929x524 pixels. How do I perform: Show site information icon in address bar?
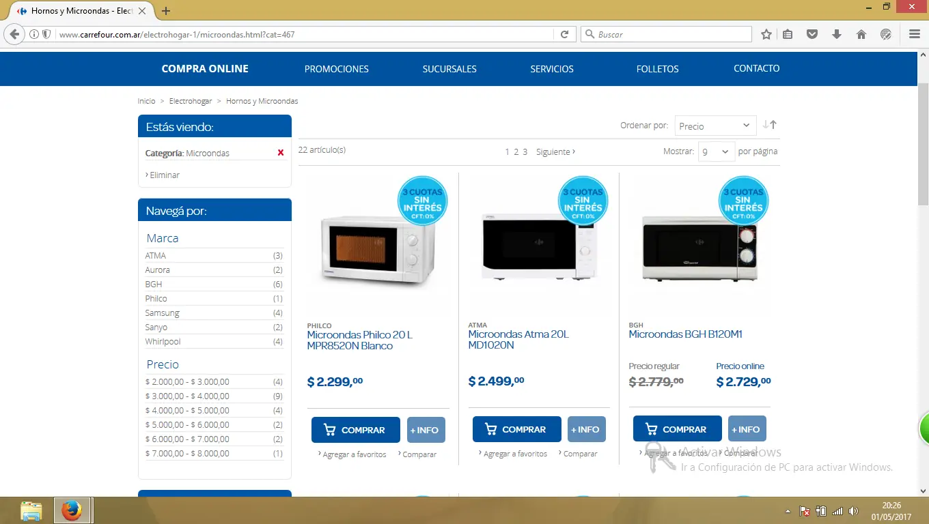(33, 34)
